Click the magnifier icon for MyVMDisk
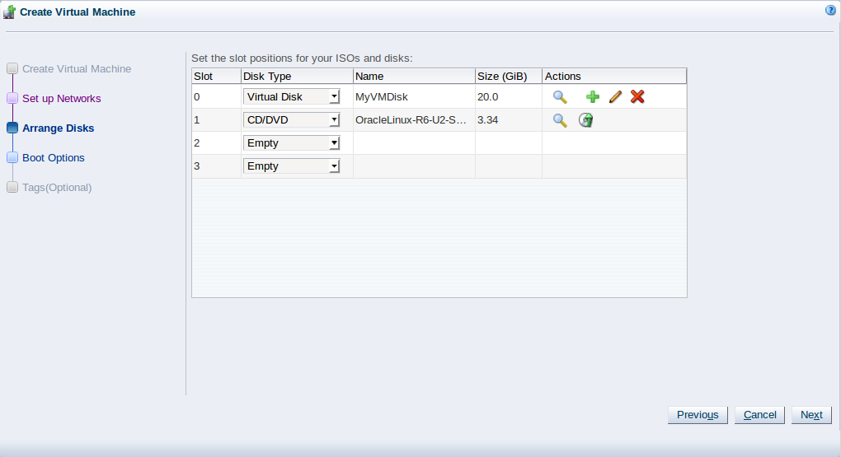Viewport: 841px width, 457px height. point(560,97)
